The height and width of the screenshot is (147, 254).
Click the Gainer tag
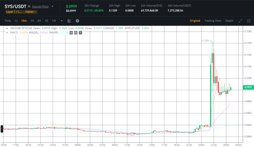(x=30, y=12)
